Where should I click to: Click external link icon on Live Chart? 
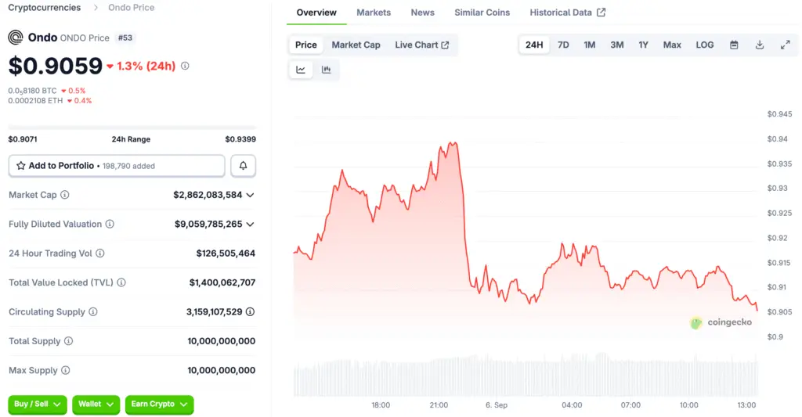(x=445, y=45)
